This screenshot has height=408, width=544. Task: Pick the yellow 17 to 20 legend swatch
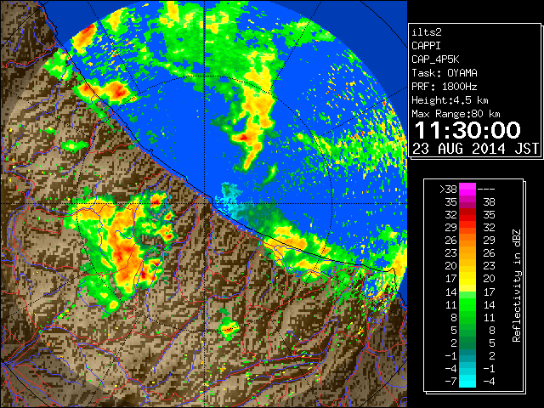(467, 279)
